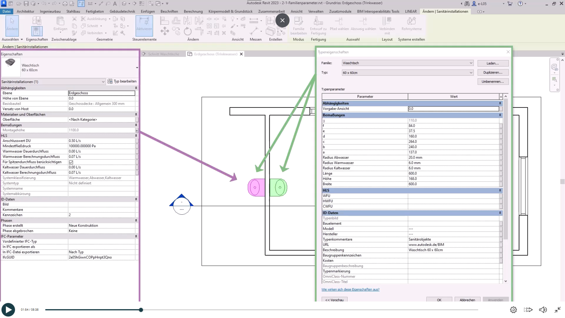Click the Entwurf zu Fertigung icon
565x318 pixels.
[x=318, y=25]
